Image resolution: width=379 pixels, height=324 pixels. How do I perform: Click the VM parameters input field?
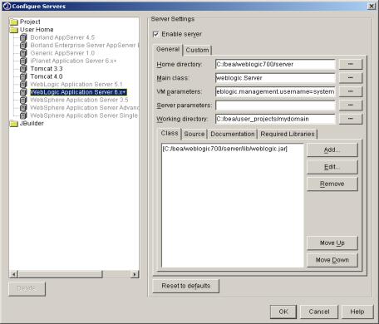coord(275,91)
